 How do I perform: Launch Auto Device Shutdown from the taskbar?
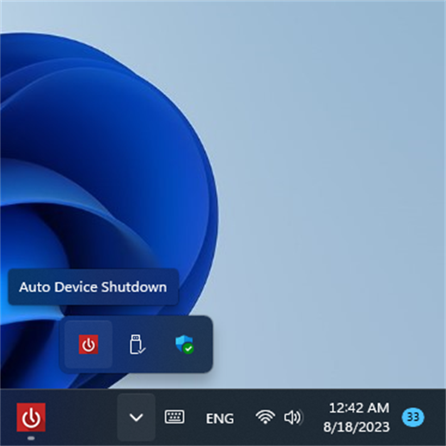tap(30, 418)
